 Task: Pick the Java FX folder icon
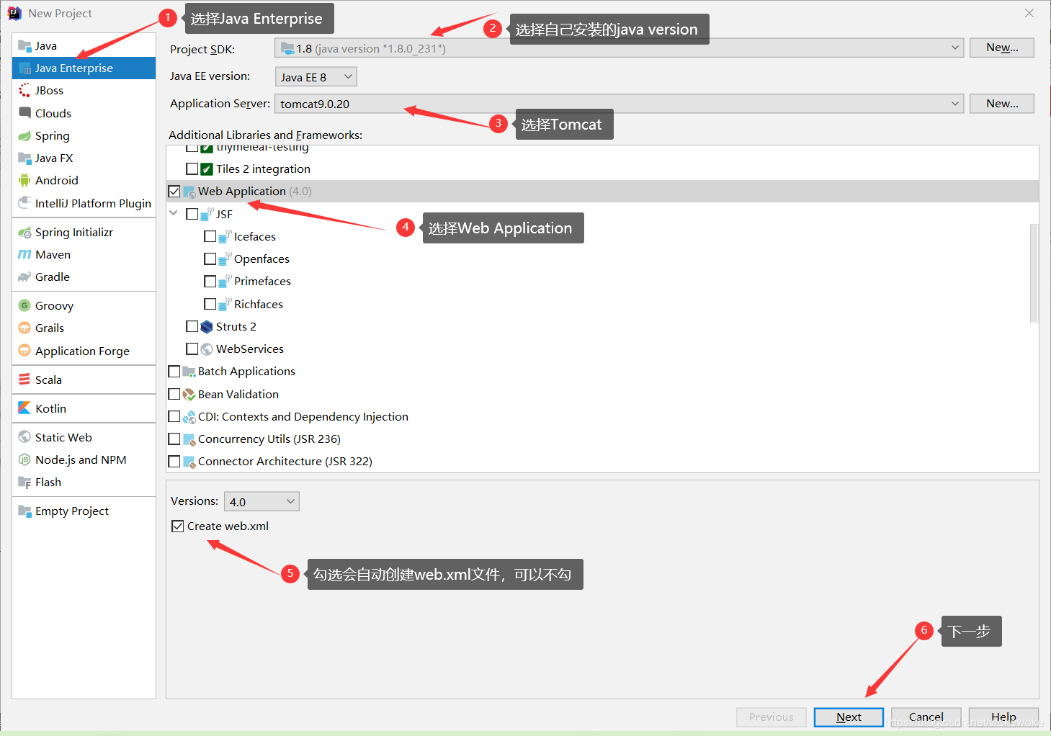(x=24, y=158)
